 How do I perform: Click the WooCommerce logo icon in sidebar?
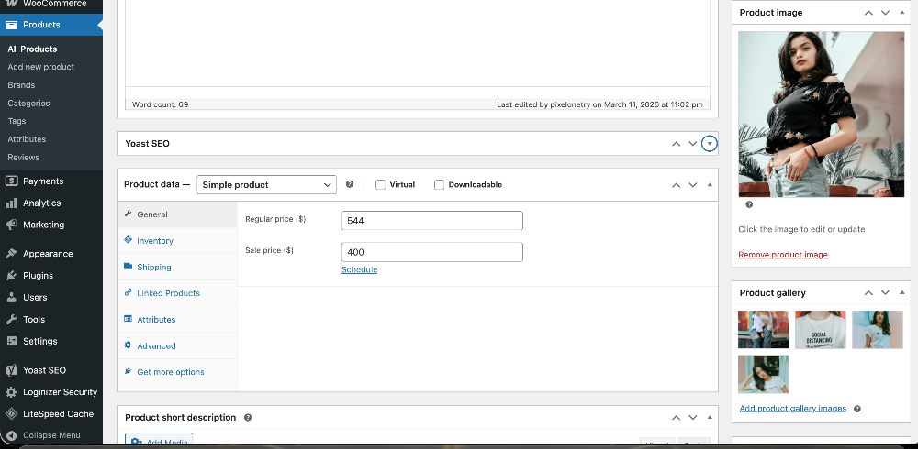click(11, 4)
